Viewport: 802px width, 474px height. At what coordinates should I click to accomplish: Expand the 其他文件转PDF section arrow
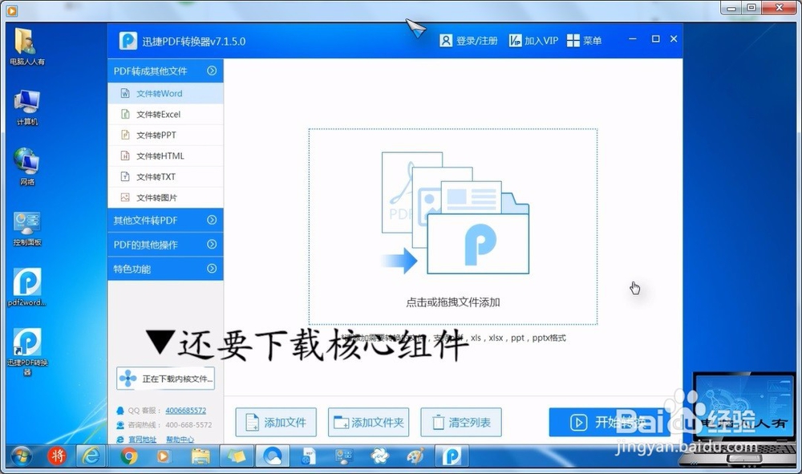click(x=212, y=220)
